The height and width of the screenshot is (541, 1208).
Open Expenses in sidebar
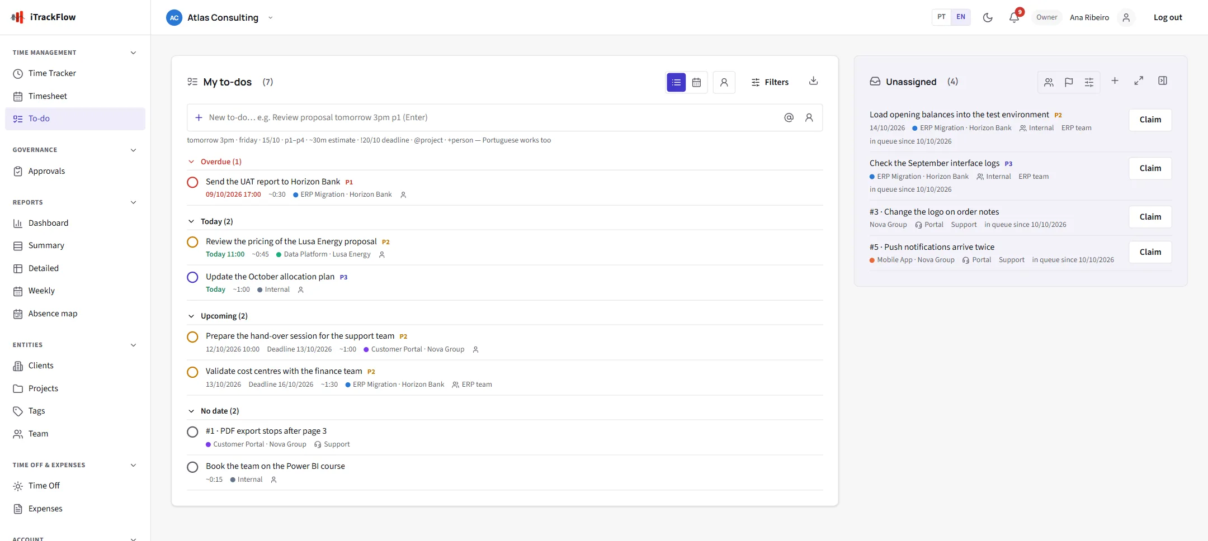(x=75, y=509)
